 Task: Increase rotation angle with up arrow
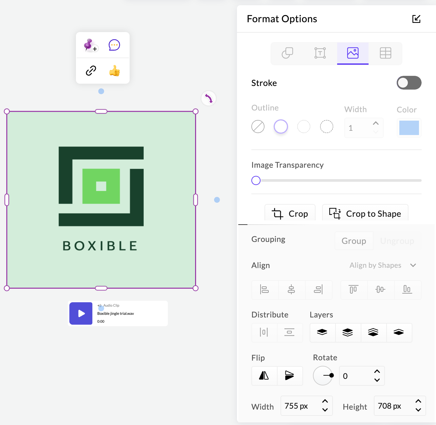(x=377, y=371)
